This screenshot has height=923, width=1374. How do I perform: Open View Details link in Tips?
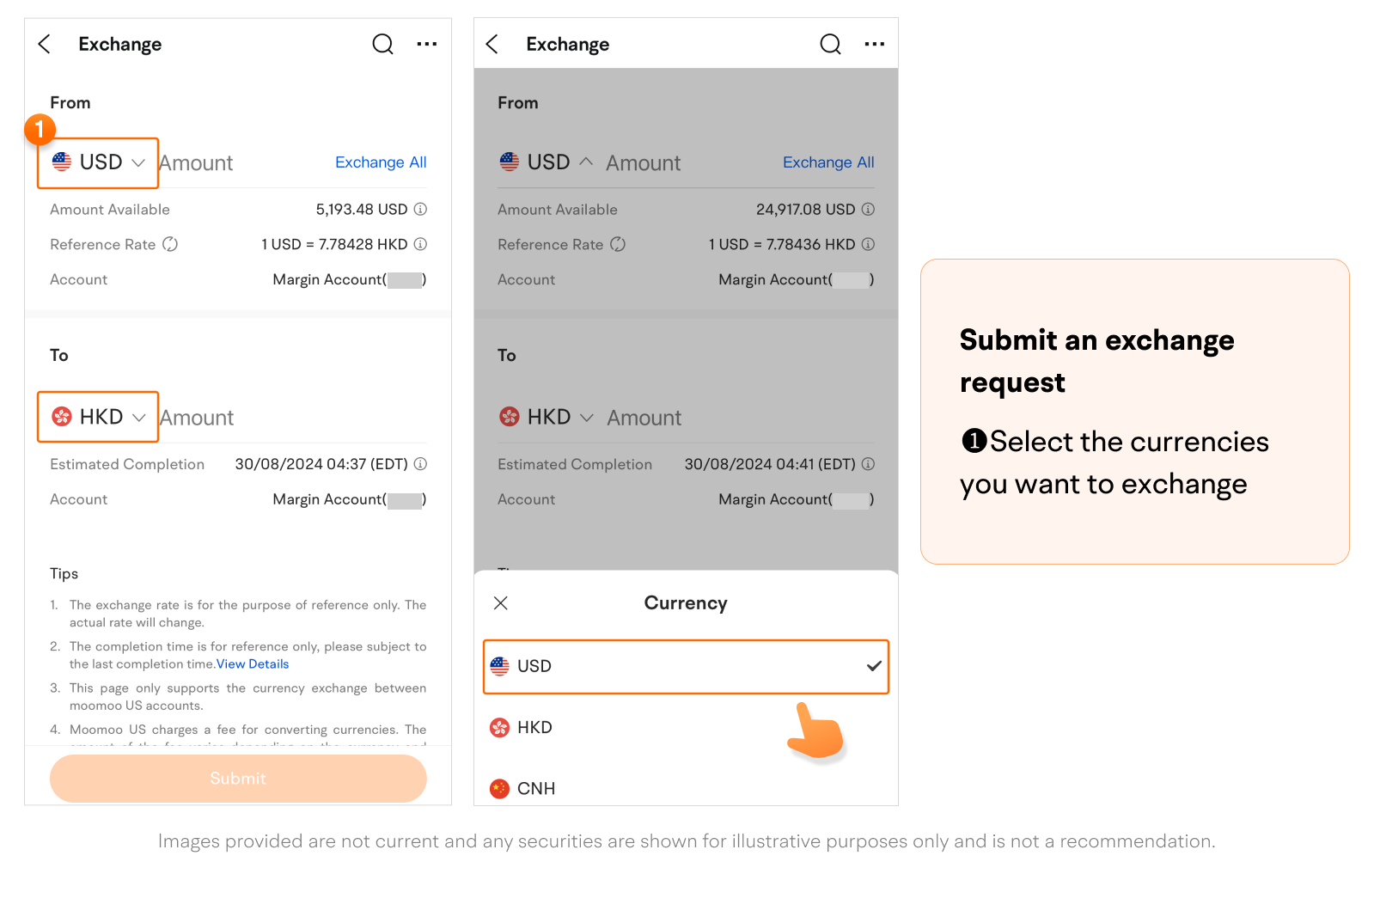[253, 664]
